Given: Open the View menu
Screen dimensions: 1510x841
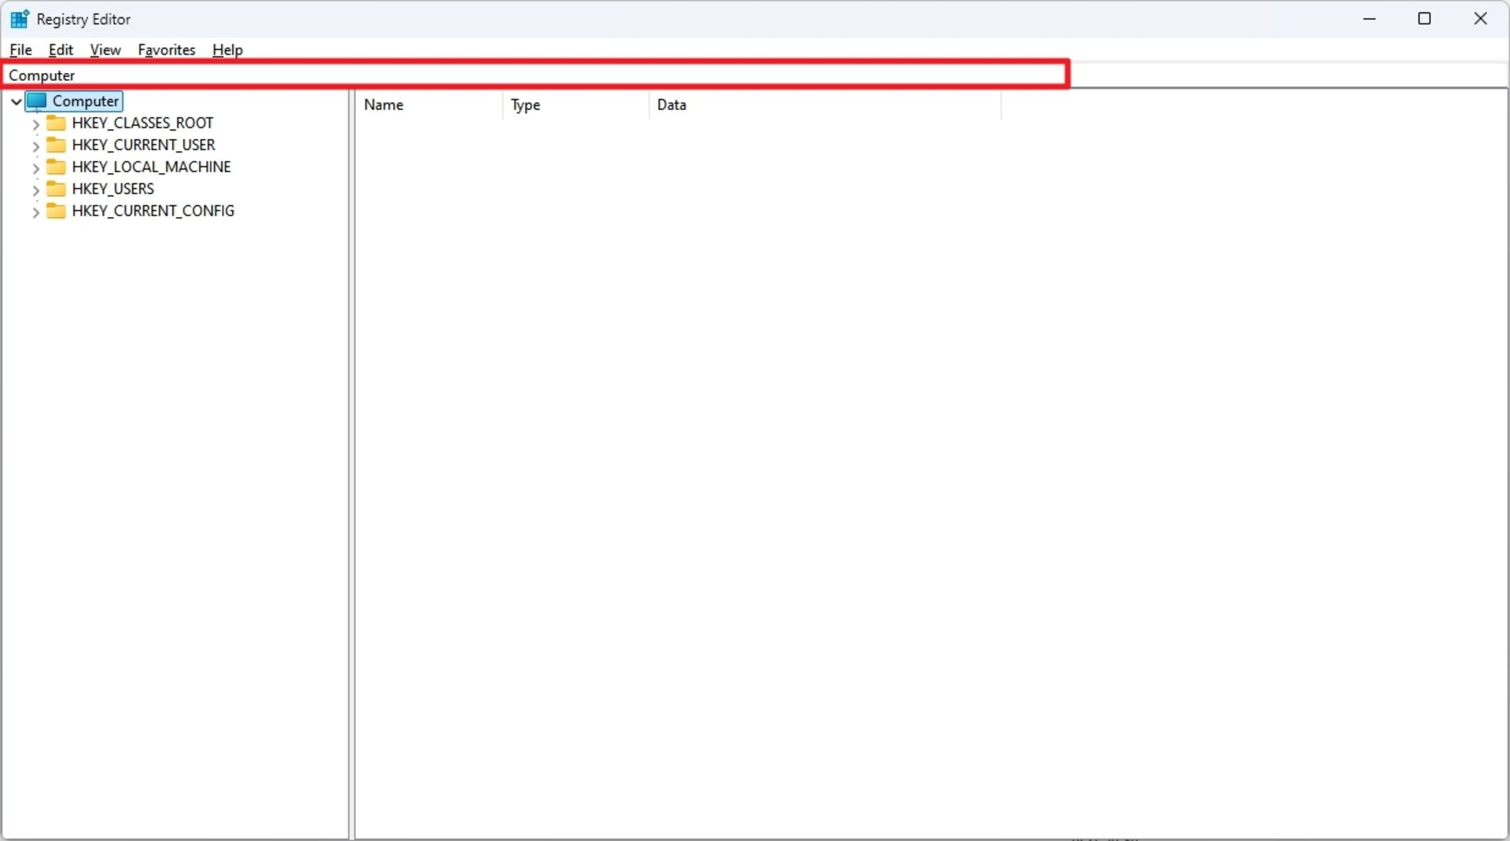Looking at the screenshot, I should [105, 50].
